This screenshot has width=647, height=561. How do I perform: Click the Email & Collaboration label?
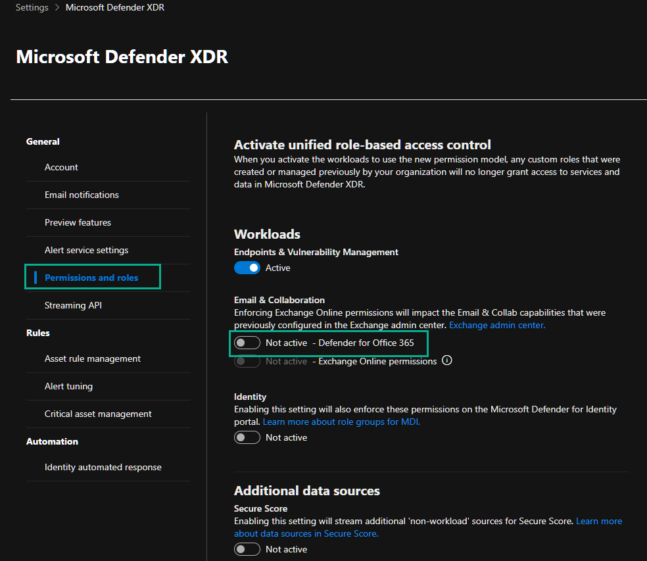[x=279, y=300]
